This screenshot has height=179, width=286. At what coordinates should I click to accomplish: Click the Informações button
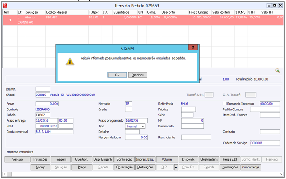pyautogui.click(x=230, y=167)
